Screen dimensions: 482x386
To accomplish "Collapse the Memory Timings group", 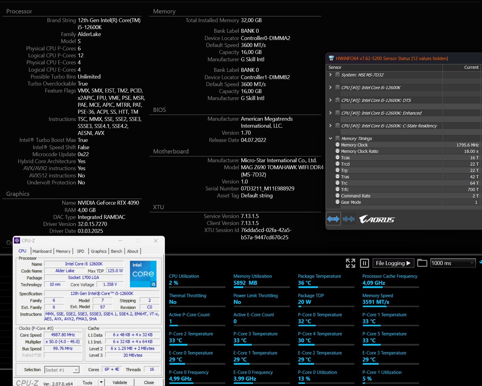I will click(331, 138).
